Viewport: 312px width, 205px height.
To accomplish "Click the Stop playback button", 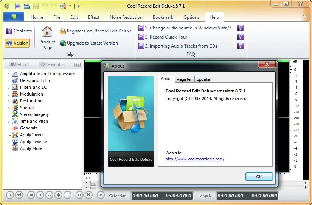I will click(x=31, y=195).
